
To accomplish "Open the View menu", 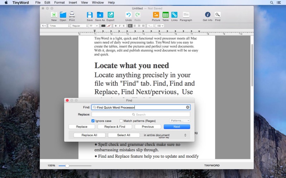I will pyautogui.click(x=84, y=2).
